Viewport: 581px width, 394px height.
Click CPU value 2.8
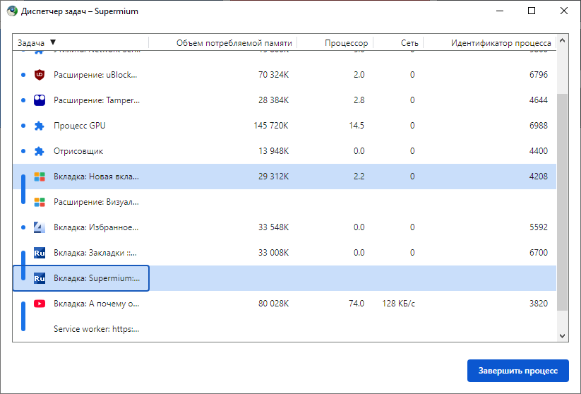pyautogui.click(x=359, y=100)
